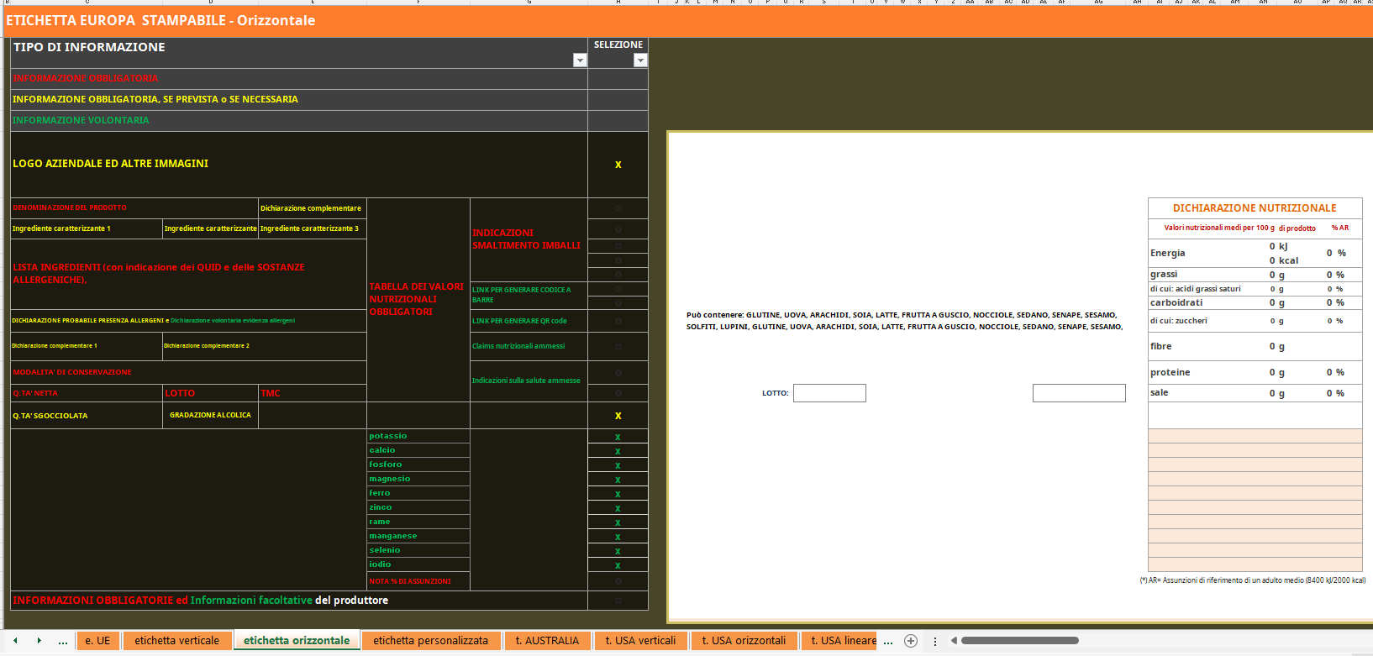Show hidden sheets via ellipsis before e. UE
Viewport: 1373px width, 656px height.
pos(63,641)
